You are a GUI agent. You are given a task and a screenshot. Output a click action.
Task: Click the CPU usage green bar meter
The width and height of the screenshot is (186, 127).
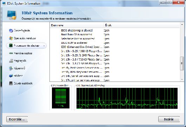click(61, 98)
